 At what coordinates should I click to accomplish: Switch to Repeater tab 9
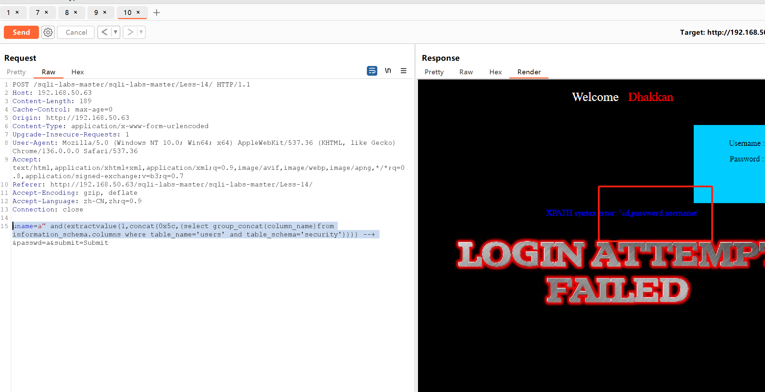click(96, 13)
